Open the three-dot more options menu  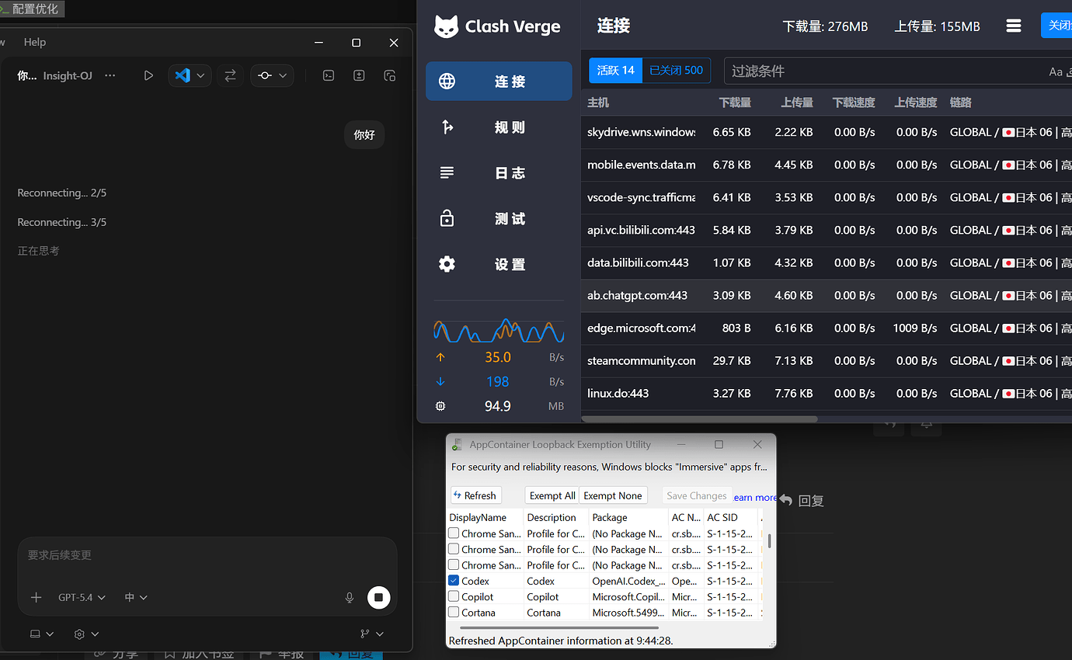110,75
